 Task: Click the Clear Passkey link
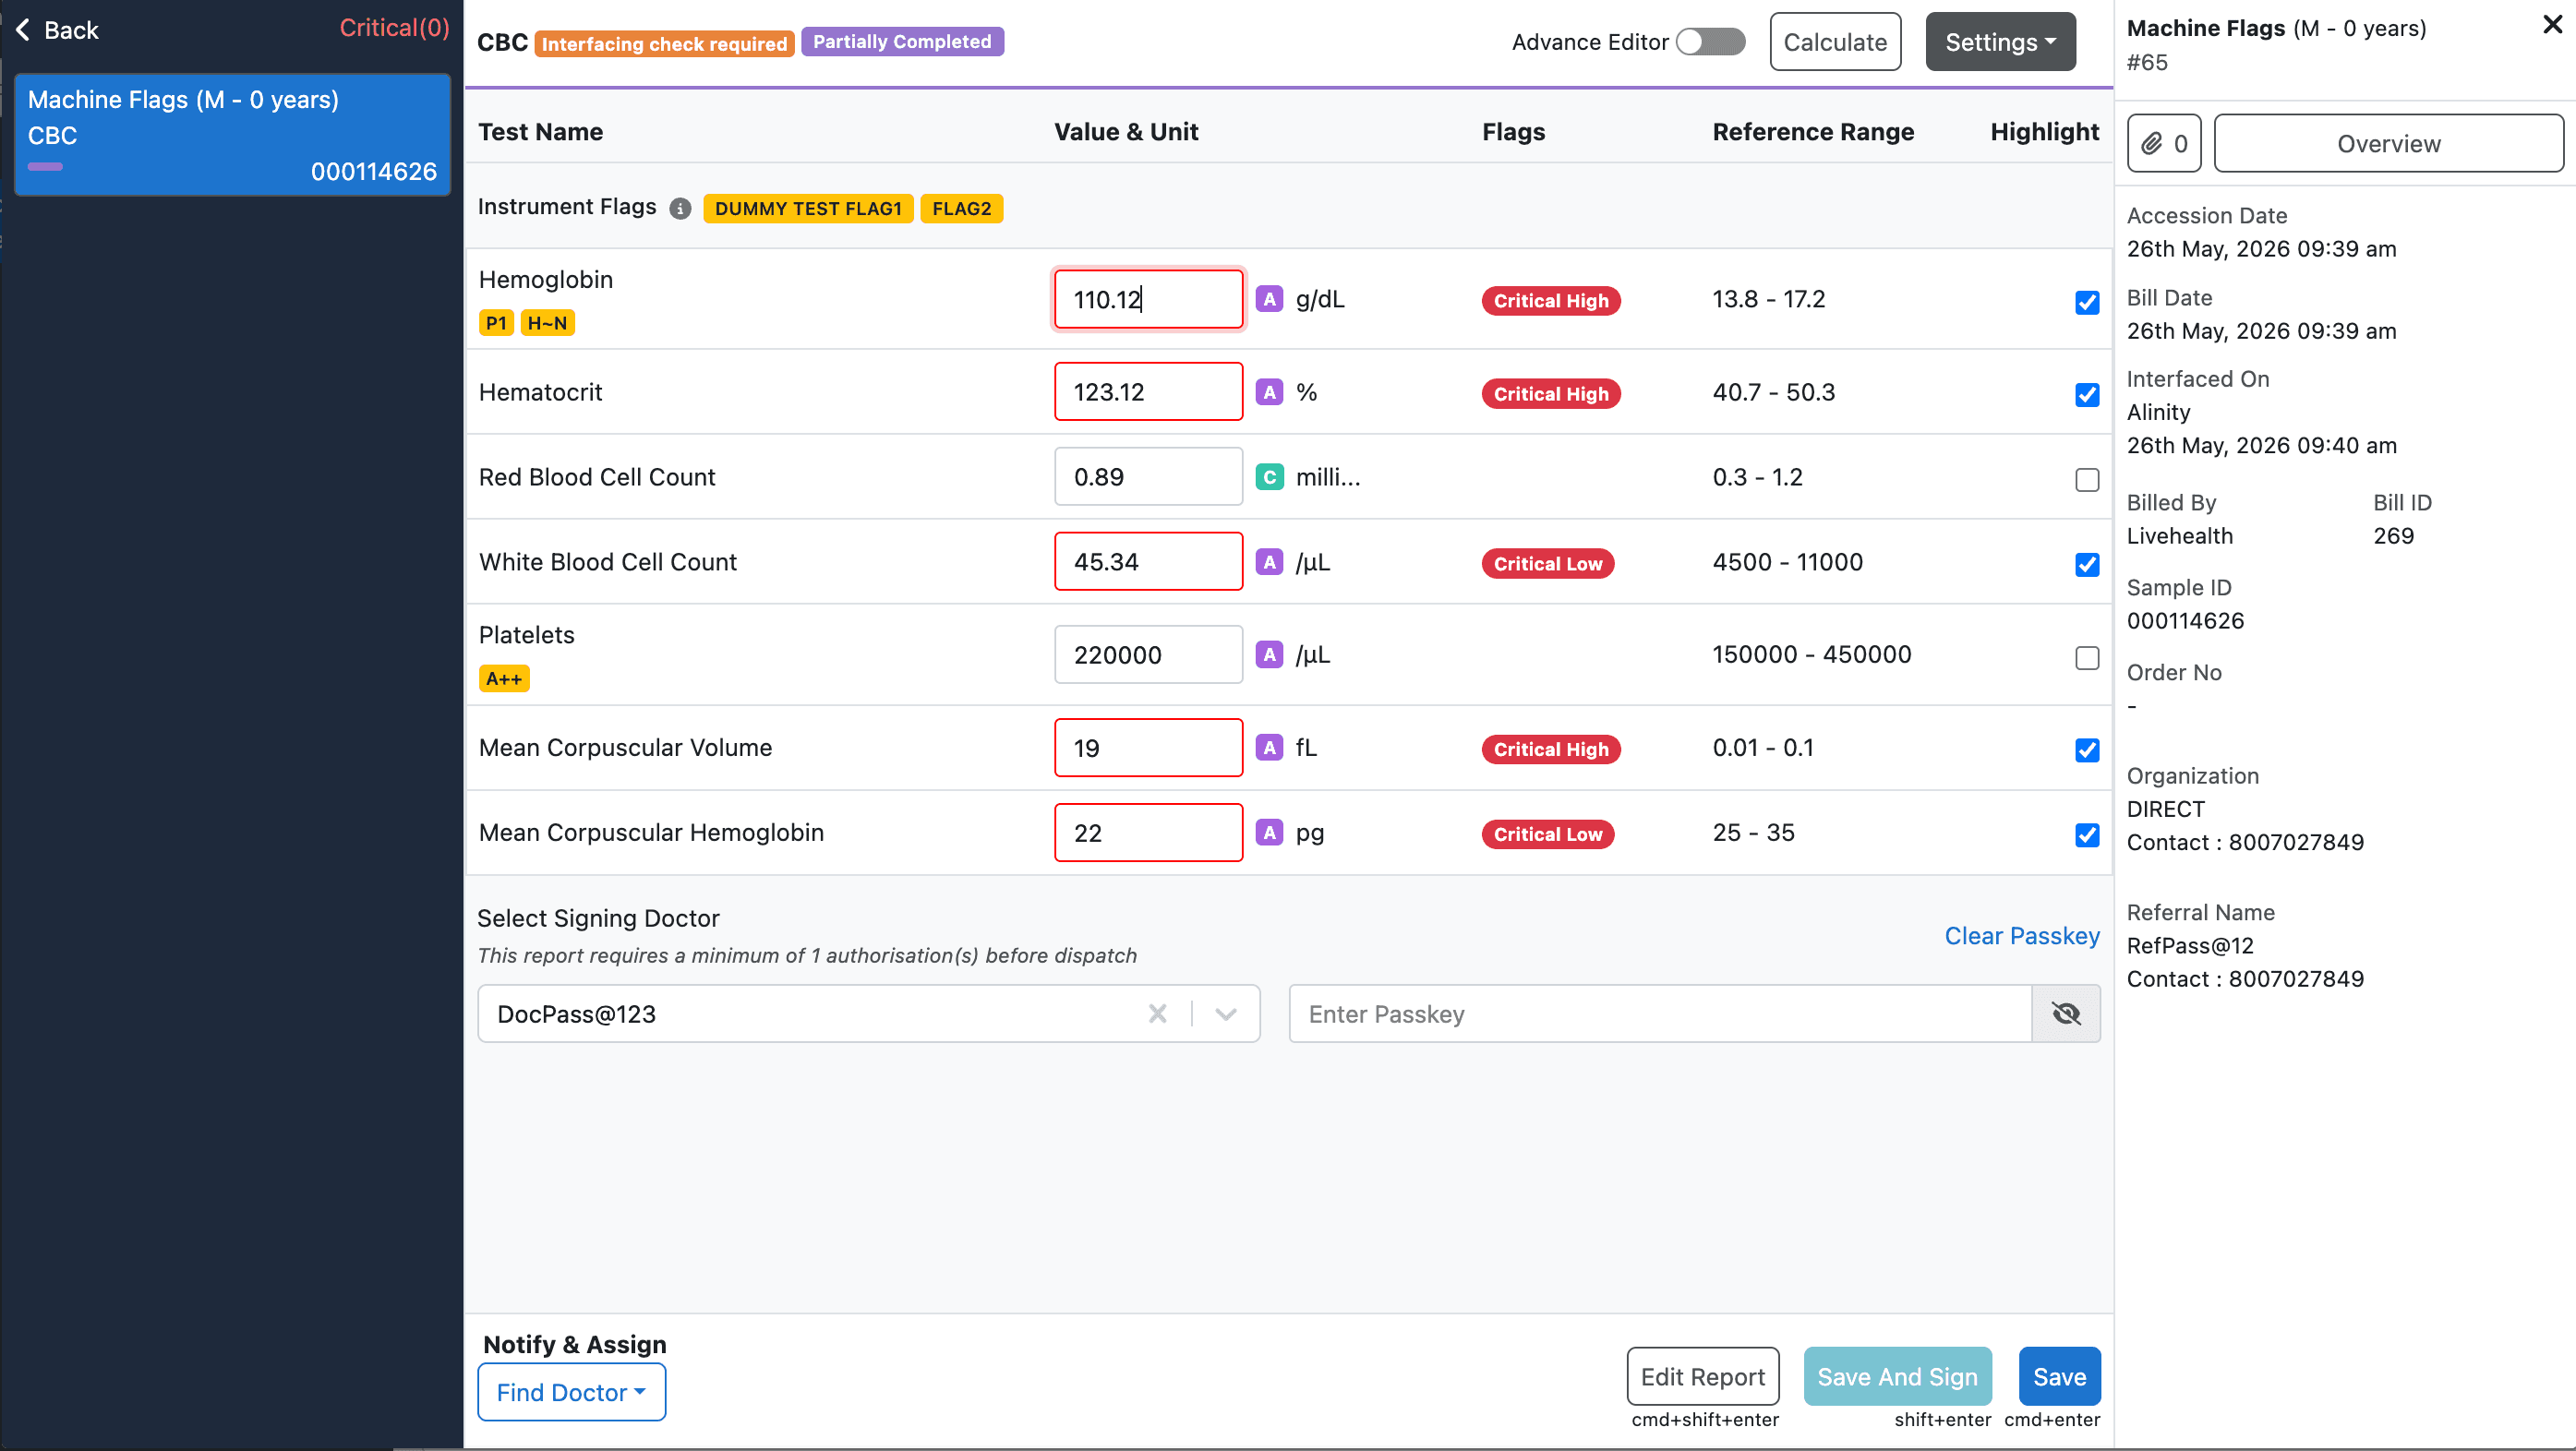click(2022, 935)
